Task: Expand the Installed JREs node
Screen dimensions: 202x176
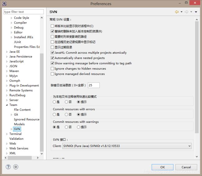Action: coord(11,37)
